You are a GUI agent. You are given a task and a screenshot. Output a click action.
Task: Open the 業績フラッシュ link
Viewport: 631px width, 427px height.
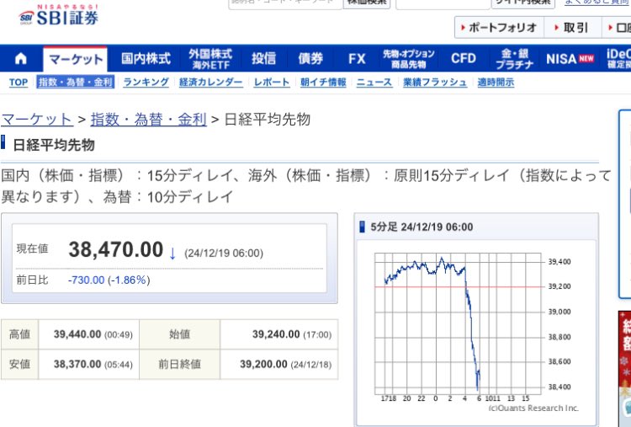435,83
